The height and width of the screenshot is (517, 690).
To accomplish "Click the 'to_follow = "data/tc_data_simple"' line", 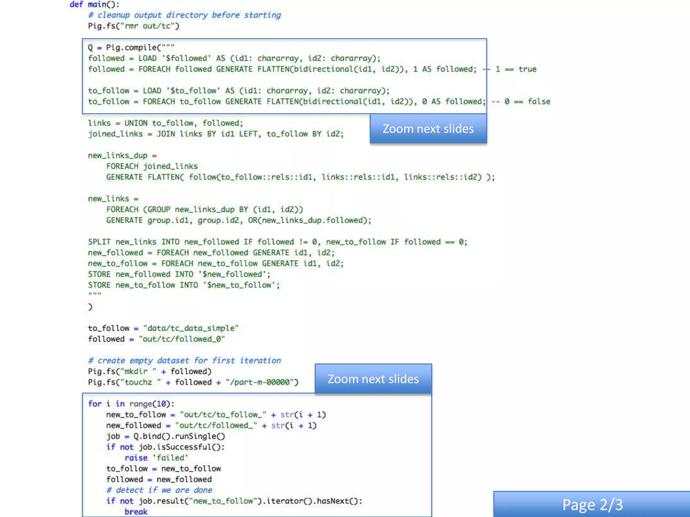I will click(163, 328).
